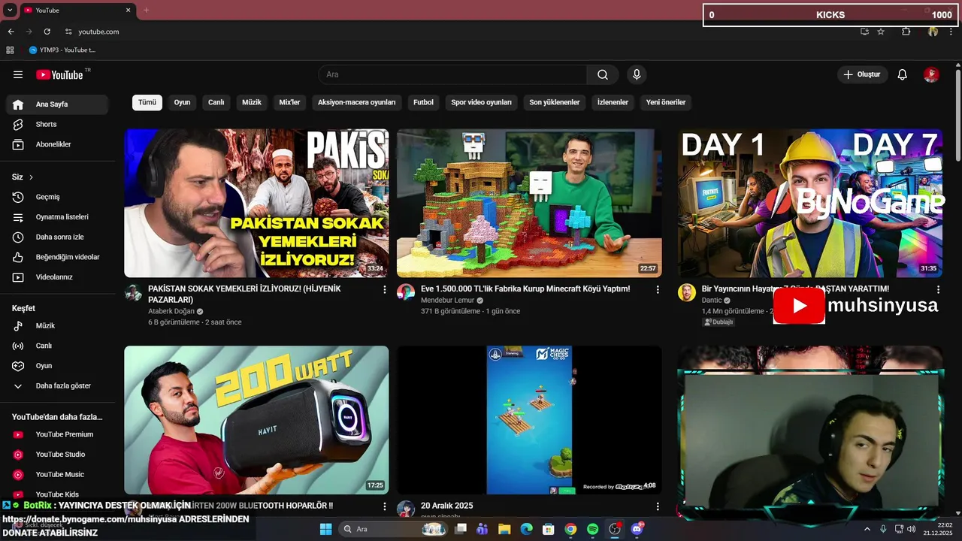Screen dimensions: 962x541
Task: Expand Daha fazla göster in sidebar
Action: coord(57,385)
